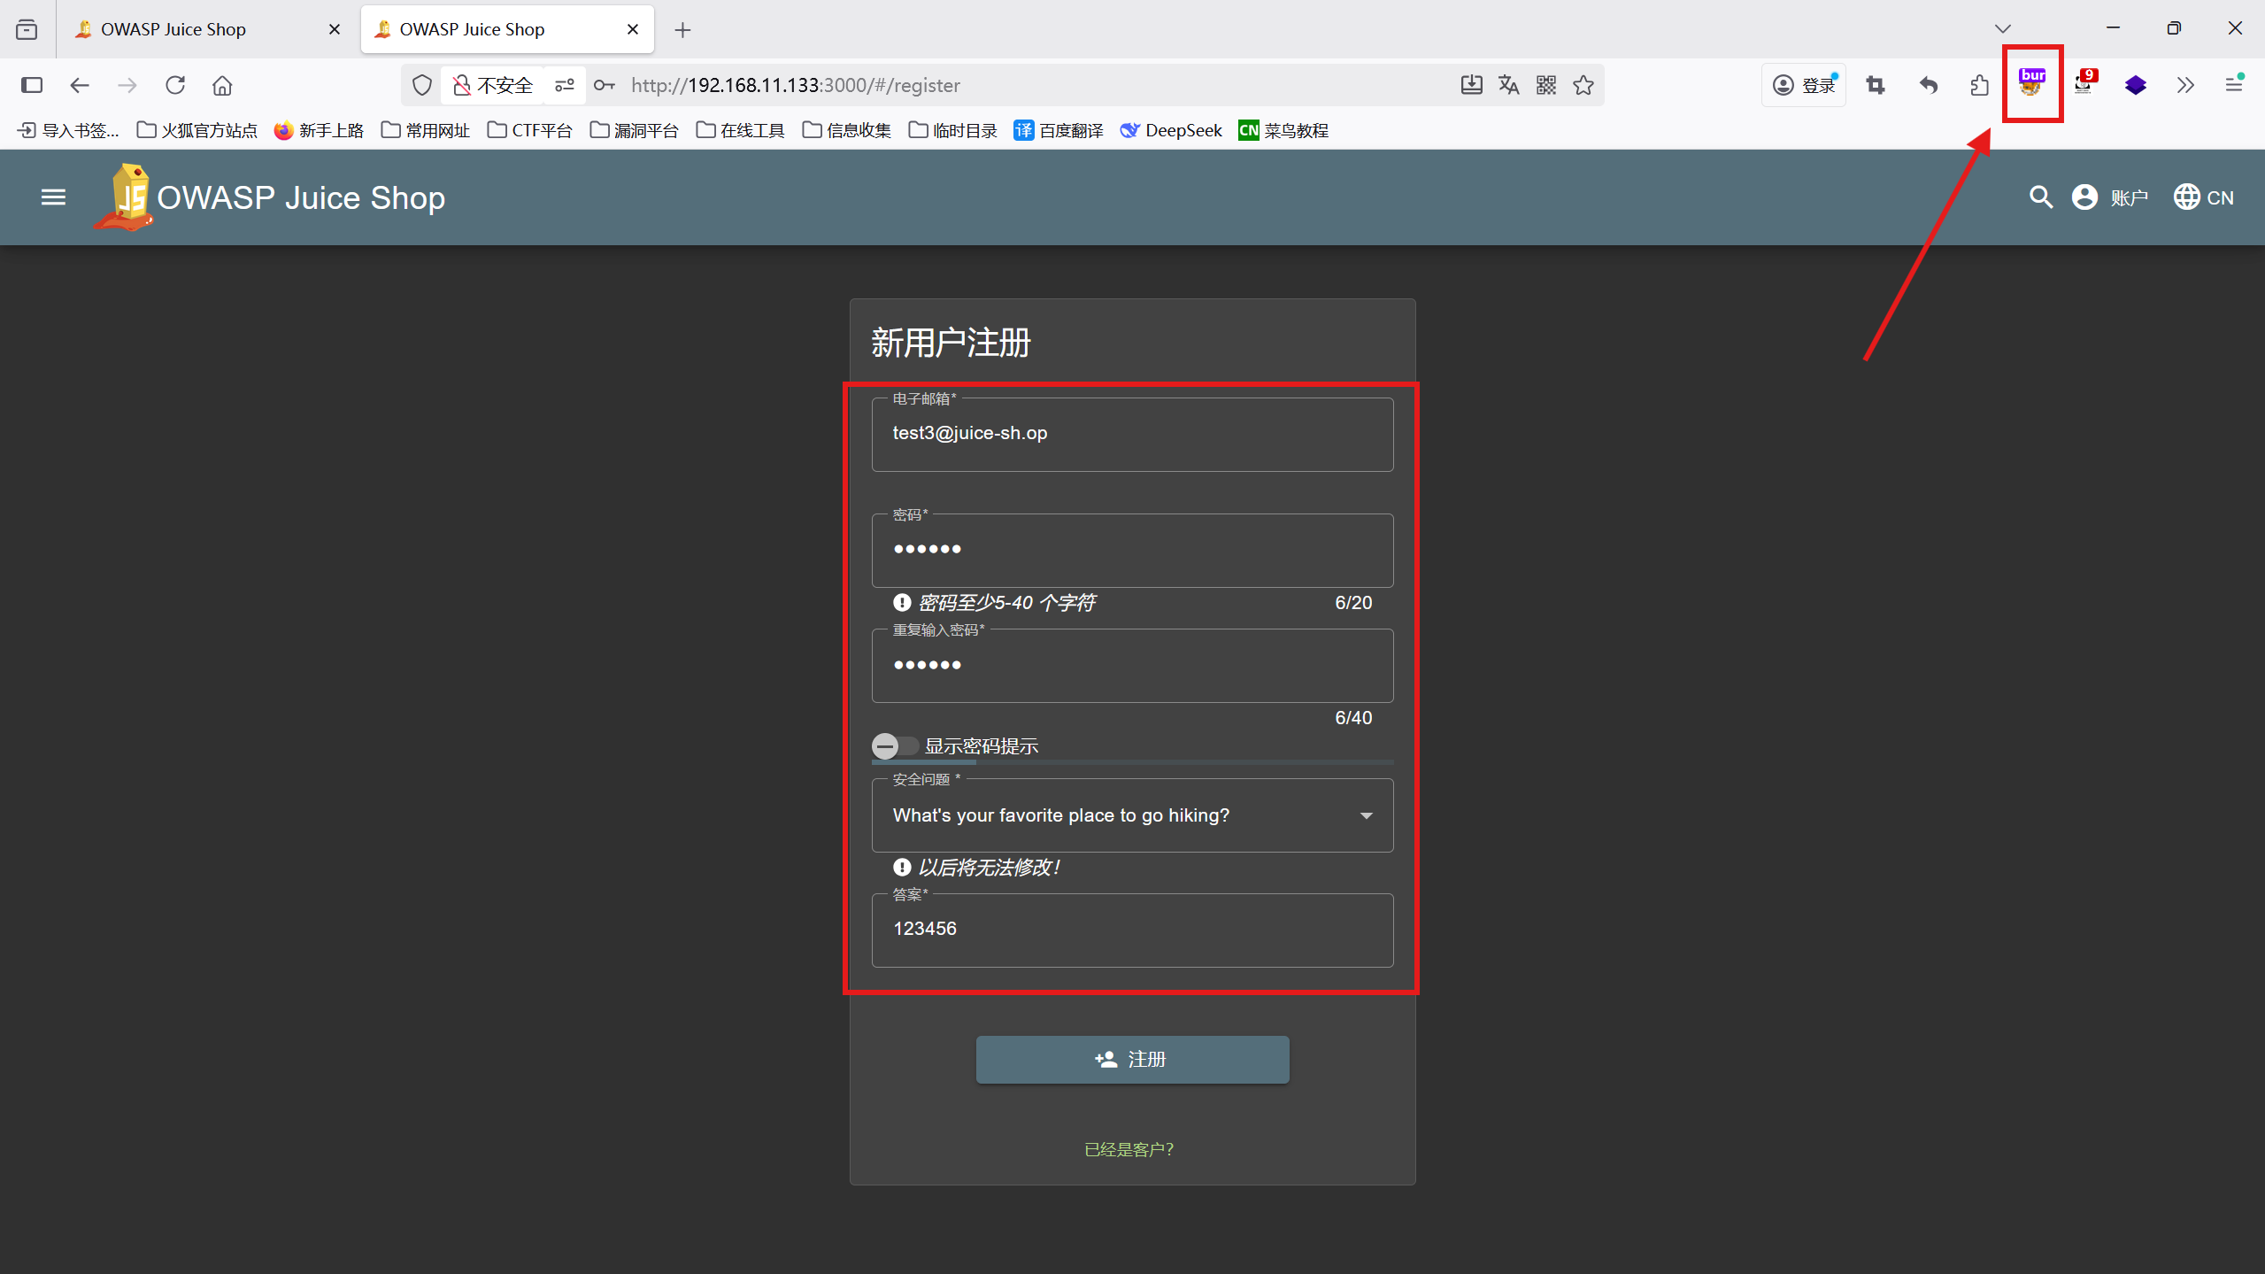This screenshot has width=2265, height=1274.
Task: Open the Burp proxy extension icon
Action: 2032,84
